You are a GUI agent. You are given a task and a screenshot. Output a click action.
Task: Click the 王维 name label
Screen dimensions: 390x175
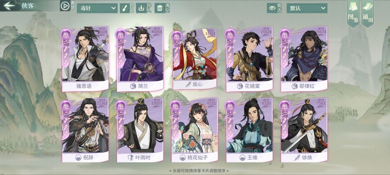pyautogui.click(x=252, y=158)
